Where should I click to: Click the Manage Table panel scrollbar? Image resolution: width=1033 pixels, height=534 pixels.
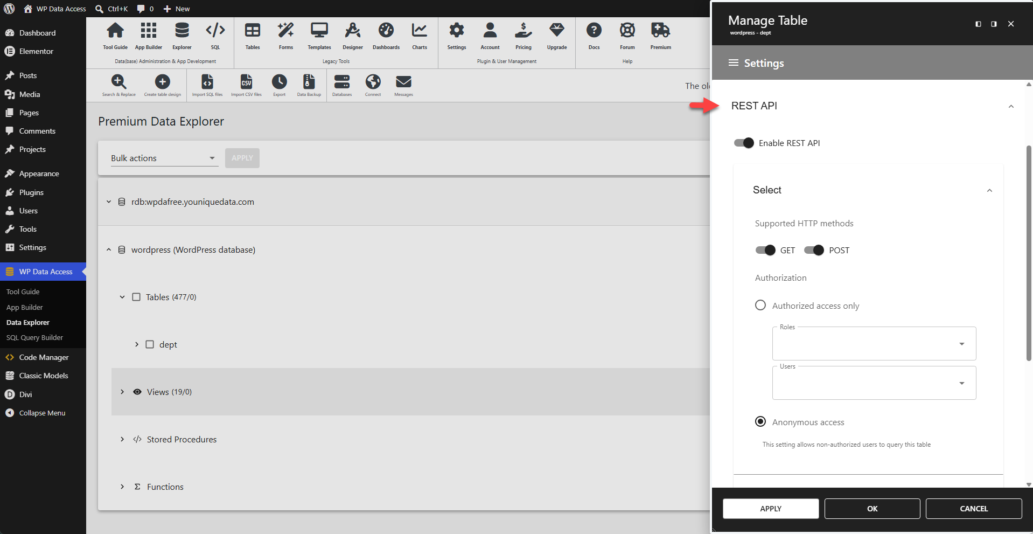tap(1029, 253)
